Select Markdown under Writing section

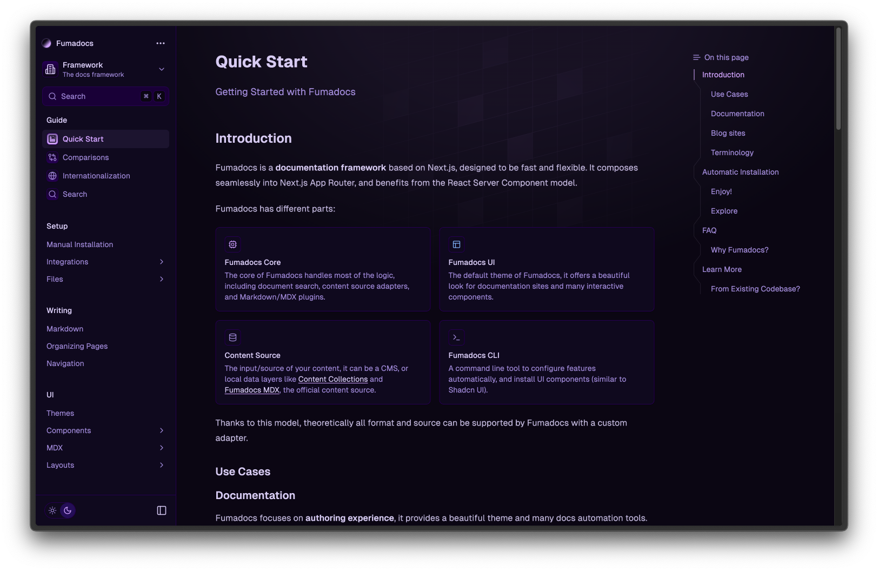(x=65, y=329)
